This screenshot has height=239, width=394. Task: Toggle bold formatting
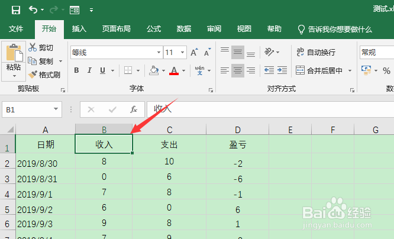click(77, 70)
